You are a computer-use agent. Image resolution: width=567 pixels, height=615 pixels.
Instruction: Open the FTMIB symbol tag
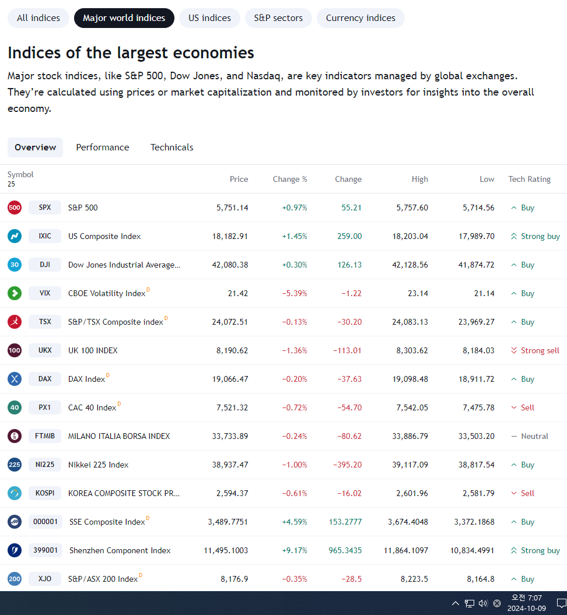[45, 436]
